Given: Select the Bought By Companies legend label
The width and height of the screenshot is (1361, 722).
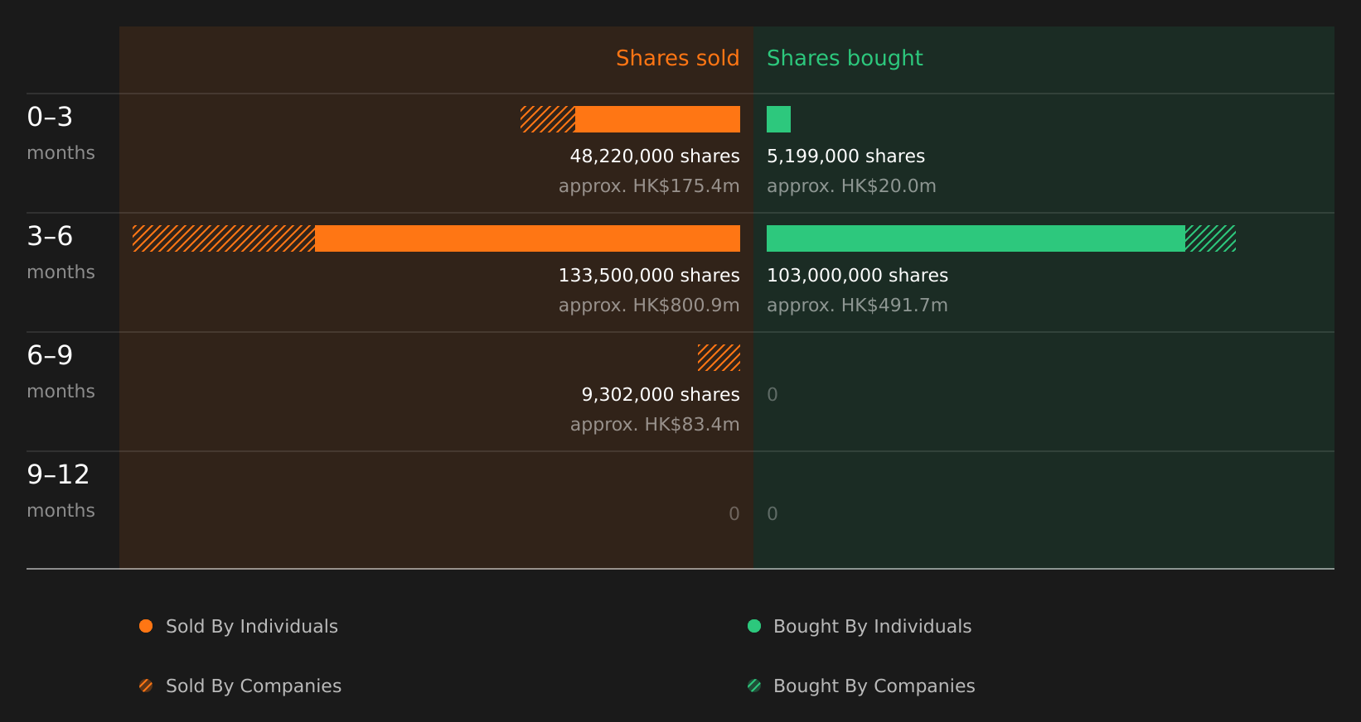Looking at the screenshot, I should (x=874, y=686).
